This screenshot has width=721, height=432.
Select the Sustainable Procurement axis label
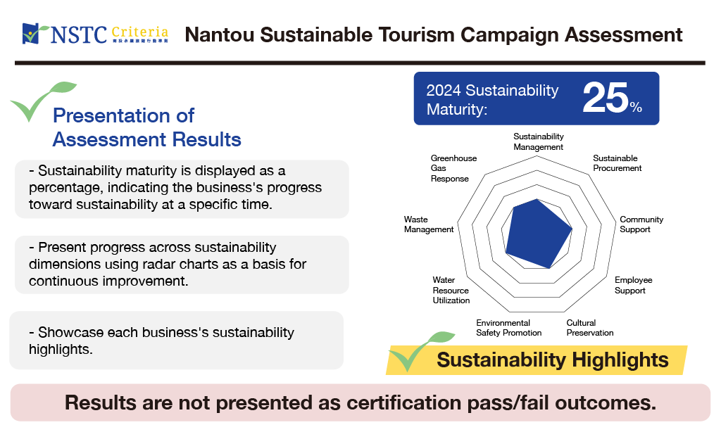click(x=617, y=163)
